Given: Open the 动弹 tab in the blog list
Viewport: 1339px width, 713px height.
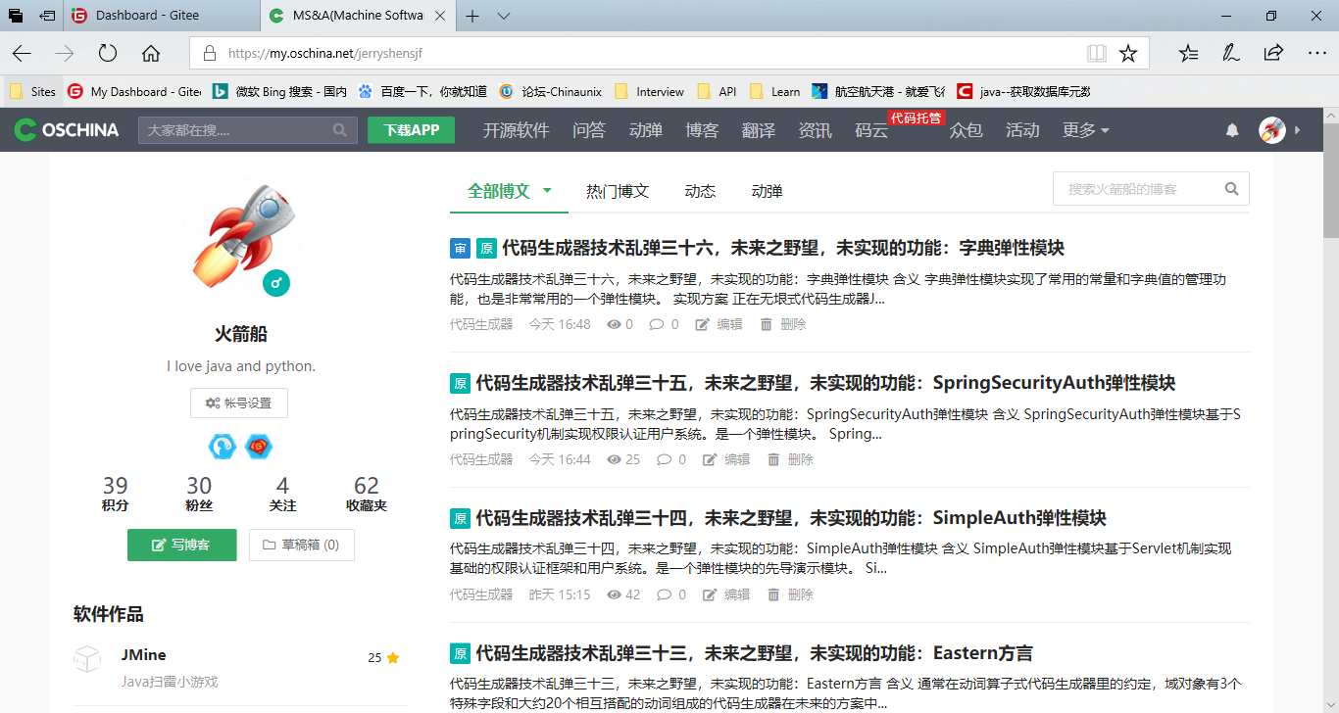Looking at the screenshot, I should [x=767, y=191].
